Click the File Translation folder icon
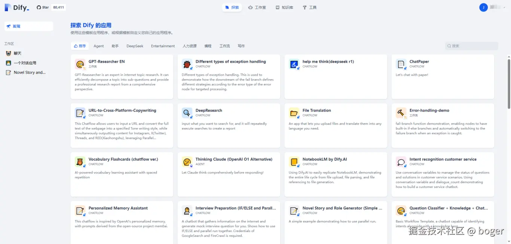This screenshot has height=244, width=511. [x=294, y=113]
